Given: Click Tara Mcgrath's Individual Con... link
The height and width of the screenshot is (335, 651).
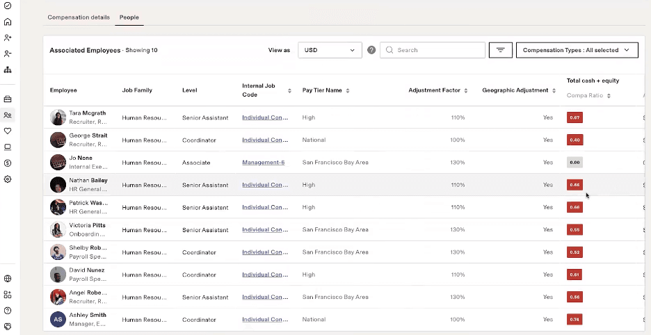Looking at the screenshot, I should 265,117.
